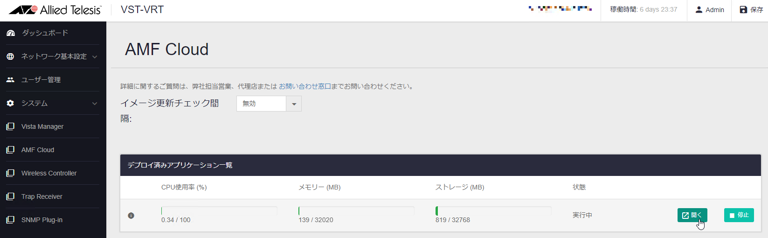Click the 139 / 32020 memory value
This screenshot has height=238, width=768.
tap(316, 220)
